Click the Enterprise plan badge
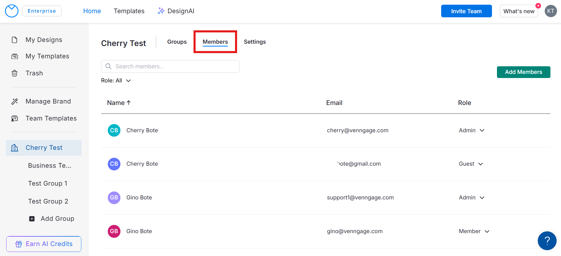 click(42, 11)
